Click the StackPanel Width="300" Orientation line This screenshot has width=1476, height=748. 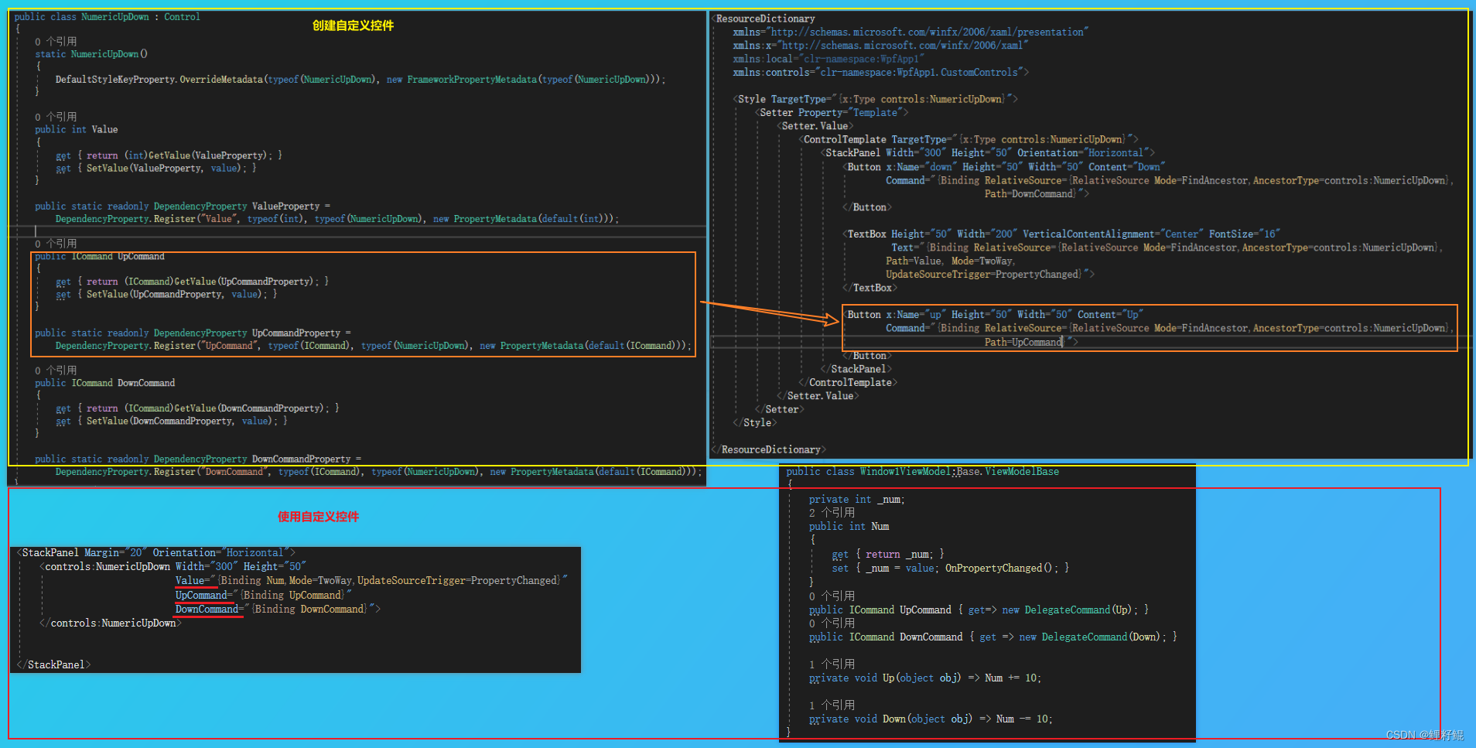tap(988, 153)
